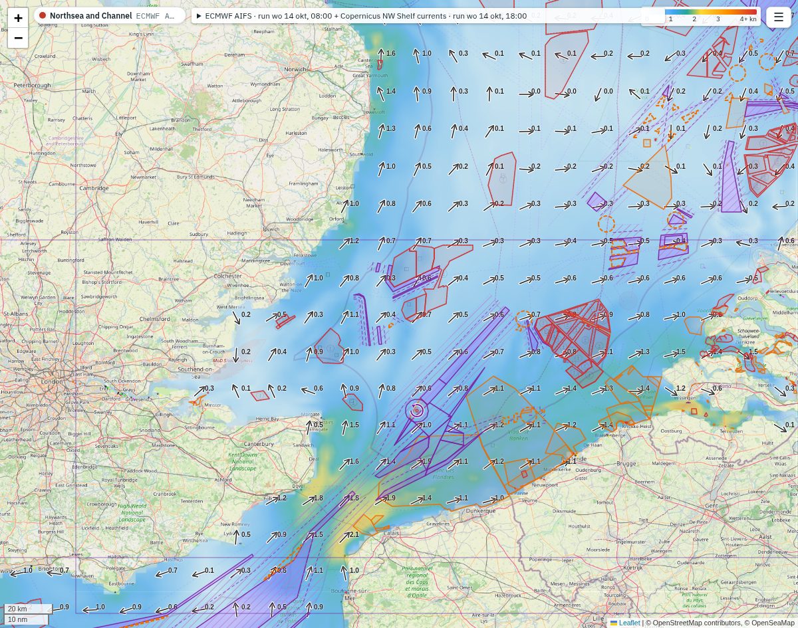Open the hamburger menu button

(x=779, y=17)
